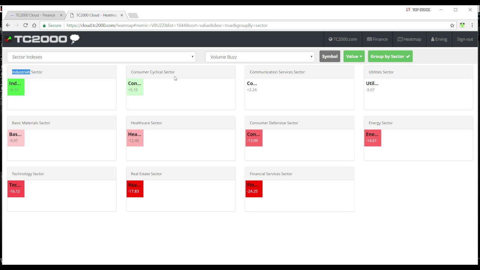This screenshot has height=270, width=480.
Task: Go back using the browser back arrow
Action: coord(8,25)
